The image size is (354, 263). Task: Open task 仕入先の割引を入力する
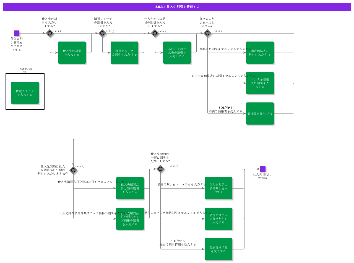point(72,53)
